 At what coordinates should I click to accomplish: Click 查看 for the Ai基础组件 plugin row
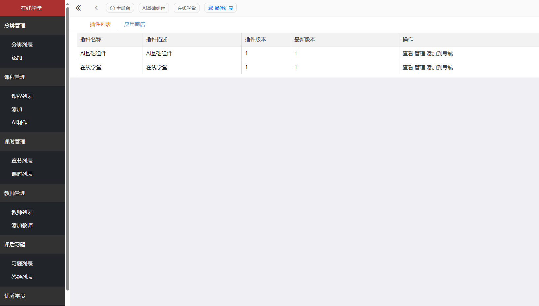click(x=408, y=53)
